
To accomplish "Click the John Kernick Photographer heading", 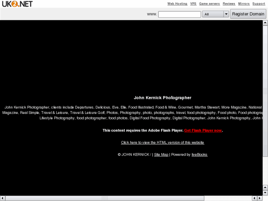I will point(163,98).
